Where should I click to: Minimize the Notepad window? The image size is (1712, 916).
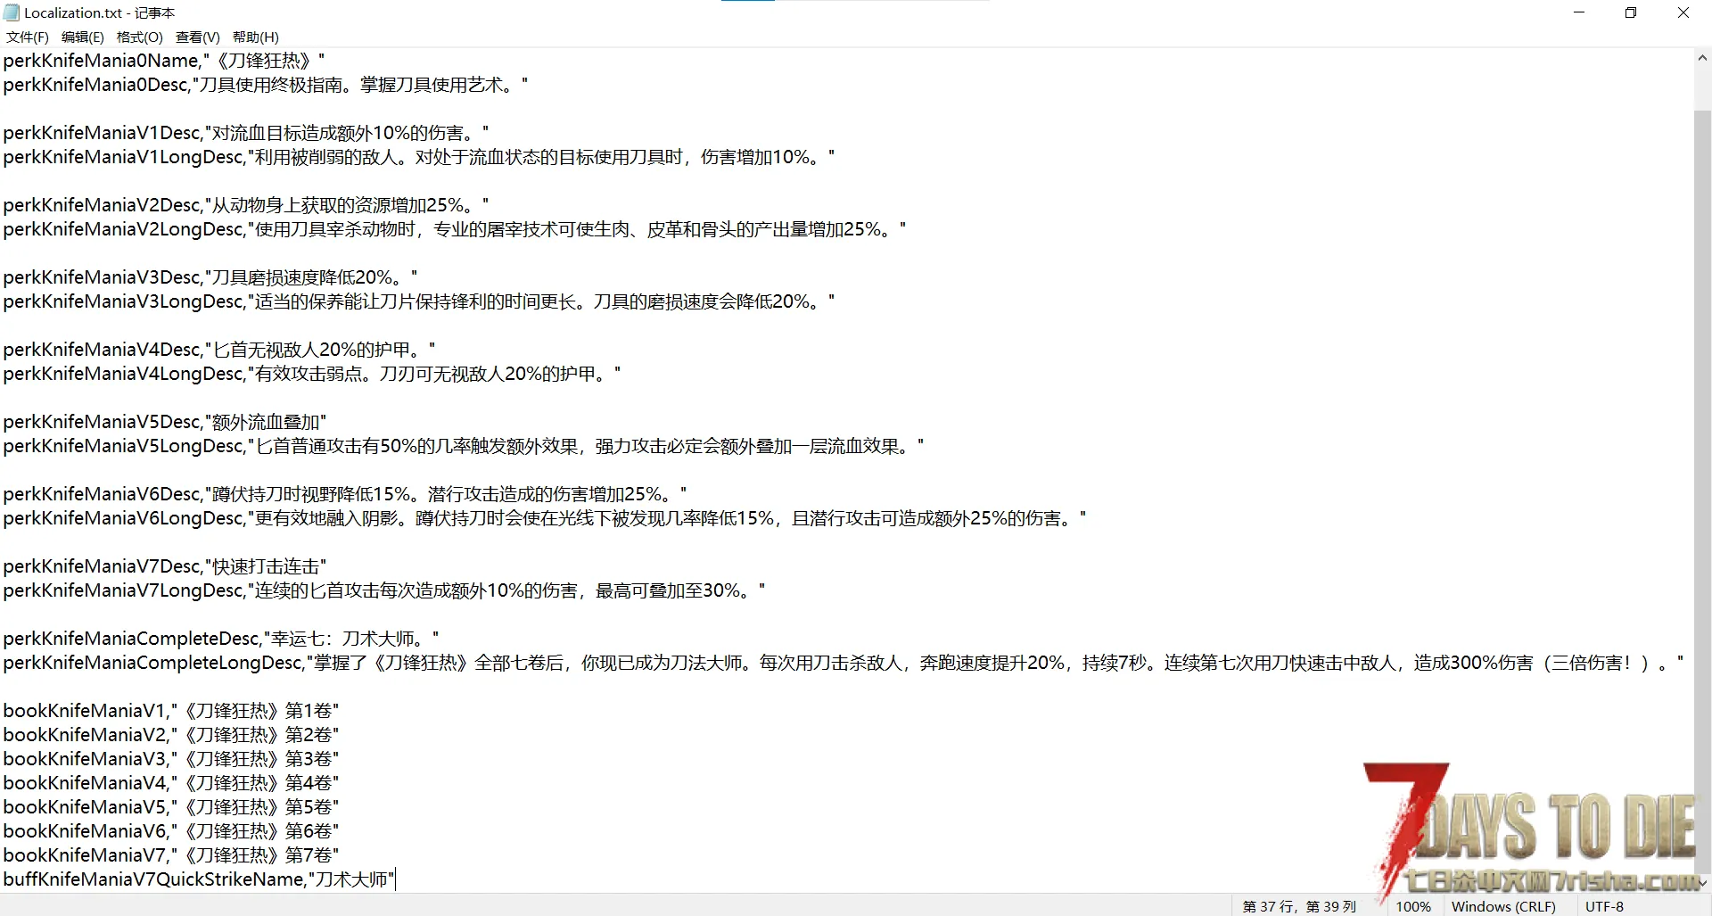coord(1579,12)
